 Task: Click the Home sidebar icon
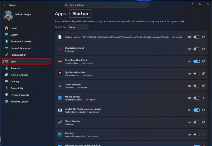pos(7,28)
